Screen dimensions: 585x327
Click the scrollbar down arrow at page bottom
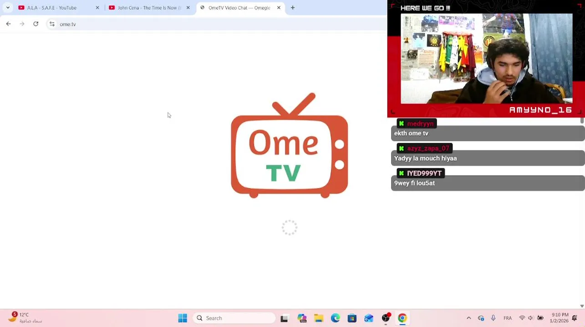pos(582,306)
